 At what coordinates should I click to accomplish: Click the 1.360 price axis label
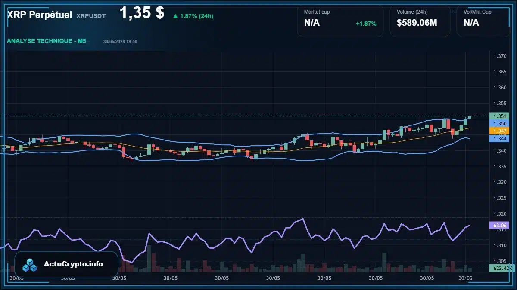point(500,88)
